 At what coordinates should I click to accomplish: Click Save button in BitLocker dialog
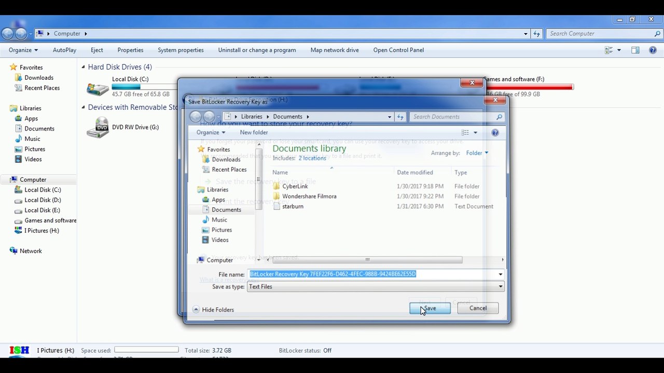tap(430, 308)
